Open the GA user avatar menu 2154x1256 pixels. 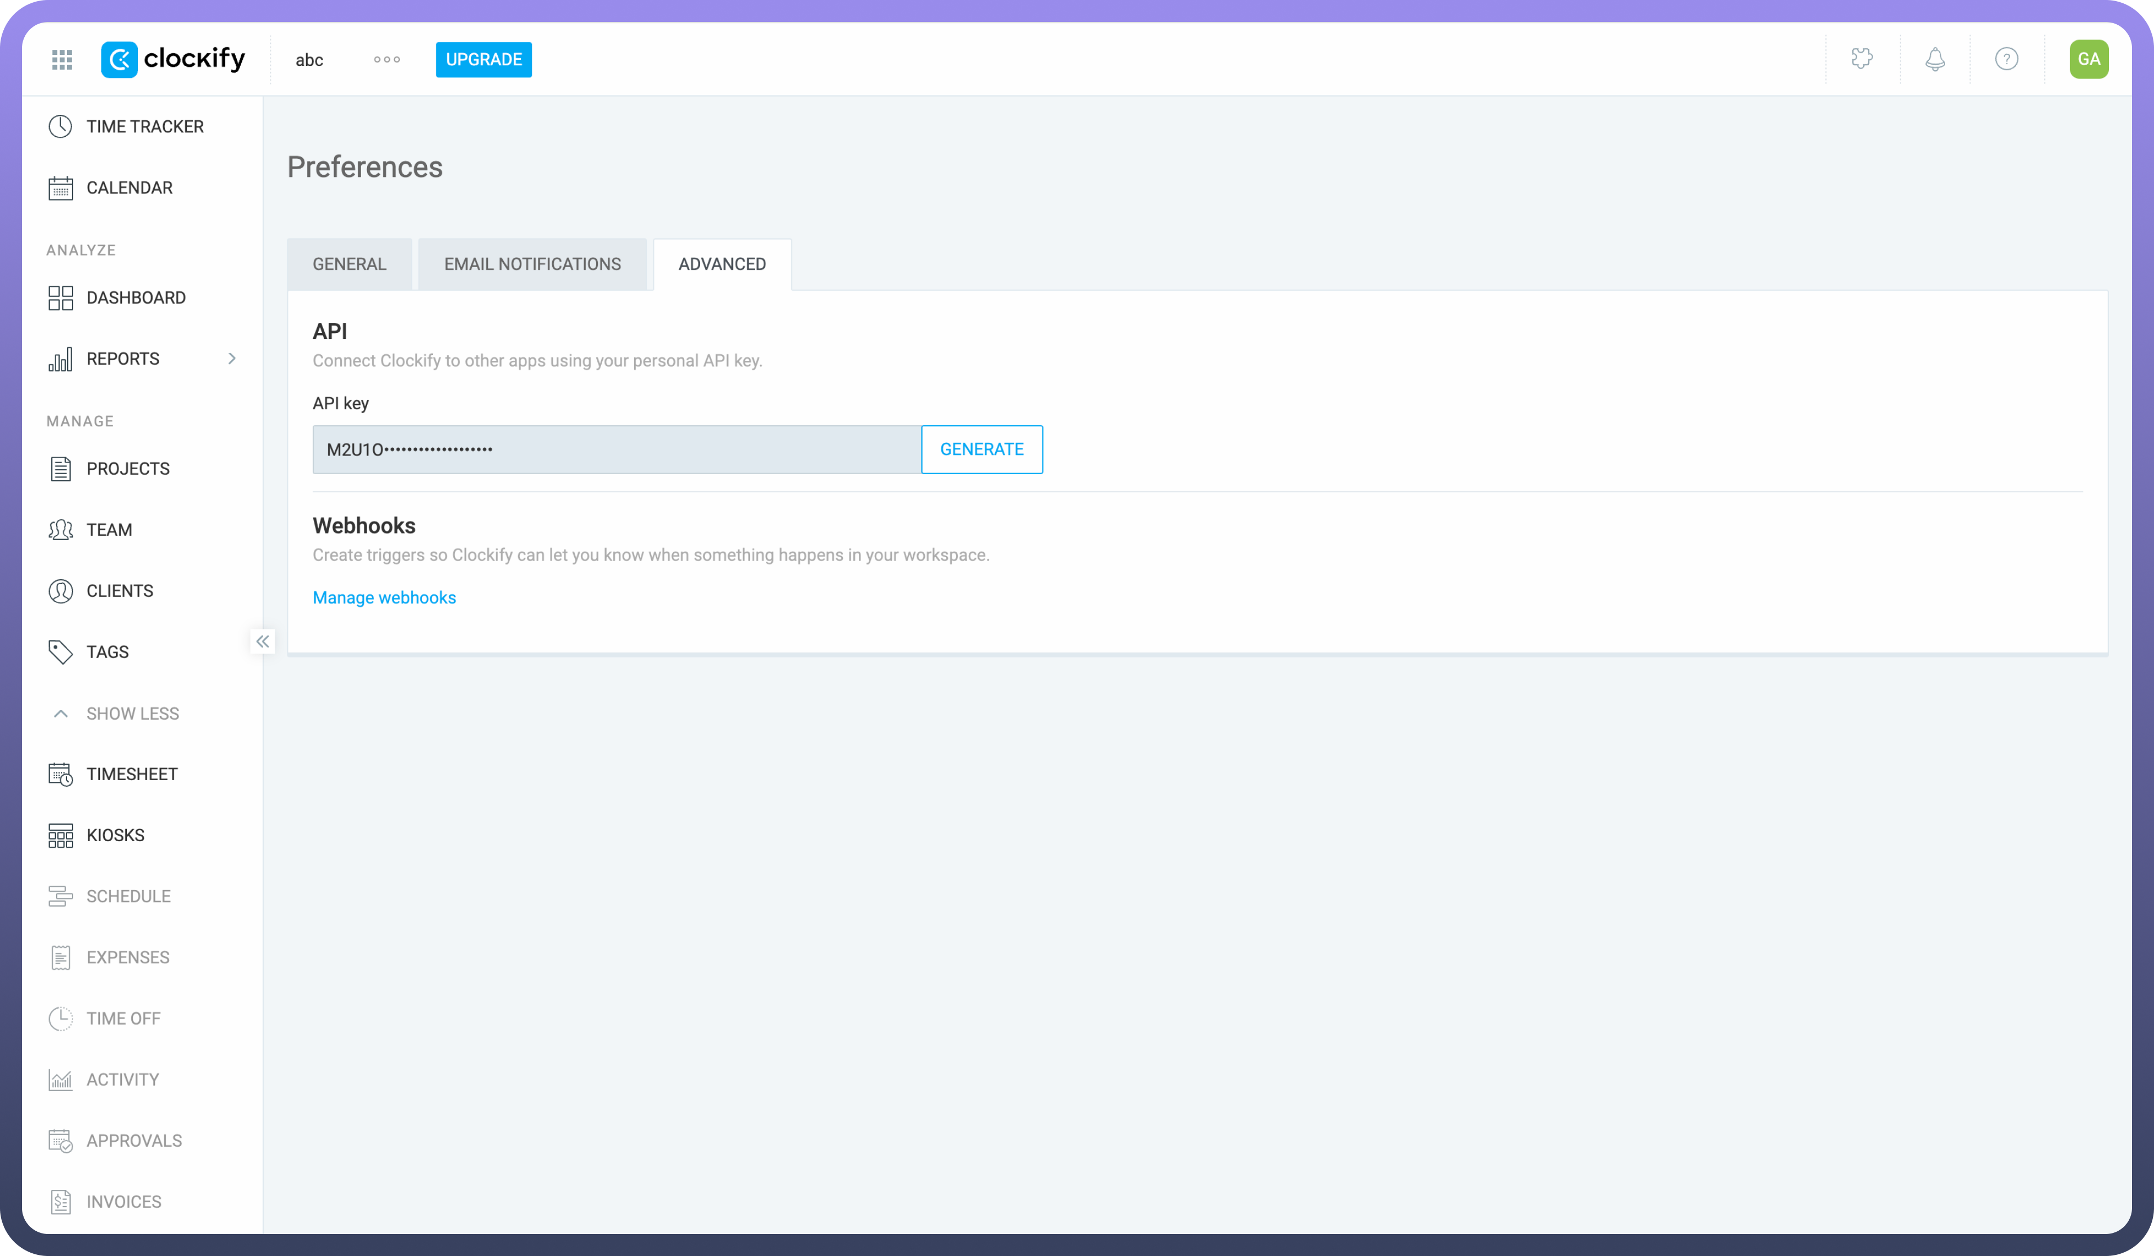tap(2088, 59)
